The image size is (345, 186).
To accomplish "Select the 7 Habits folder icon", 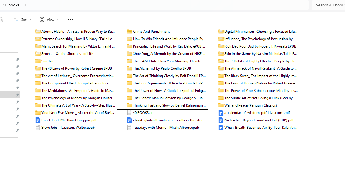I will 221,61.
